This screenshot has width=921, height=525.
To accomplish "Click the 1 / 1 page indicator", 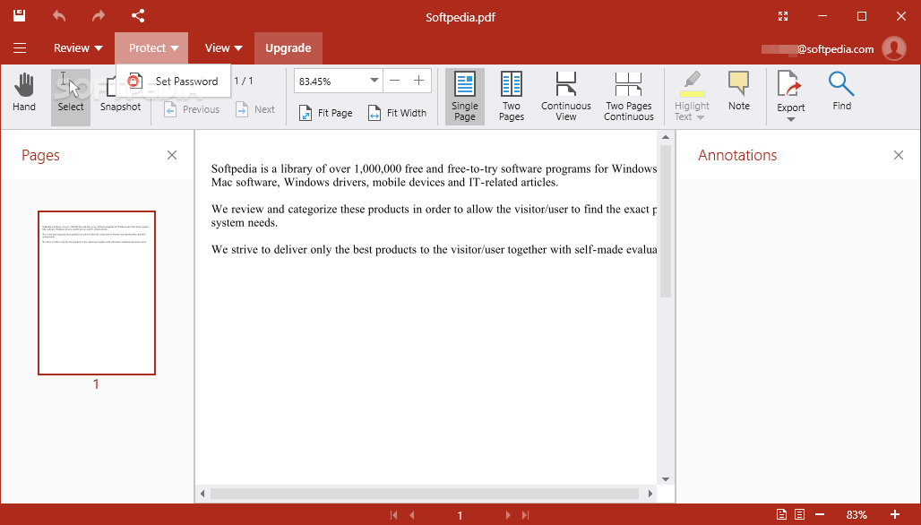I will tap(244, 81).
